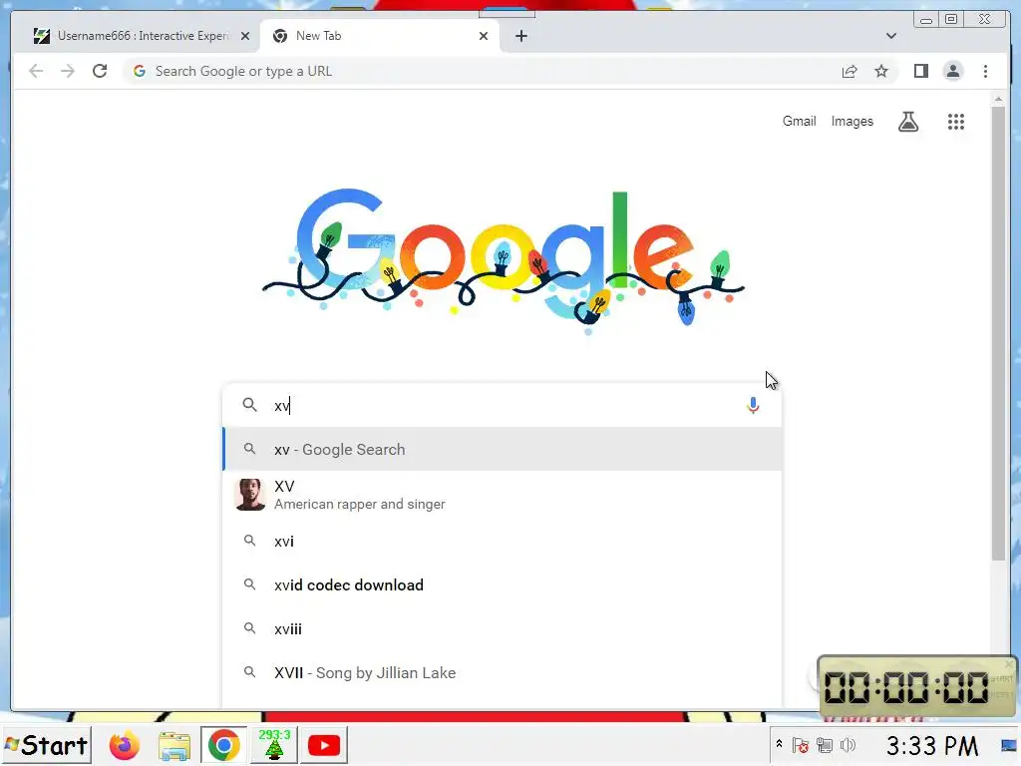Viewport: 1021px width, 766px height.
Task: Click the share page icon in address bar
Action: click(850, 71)
